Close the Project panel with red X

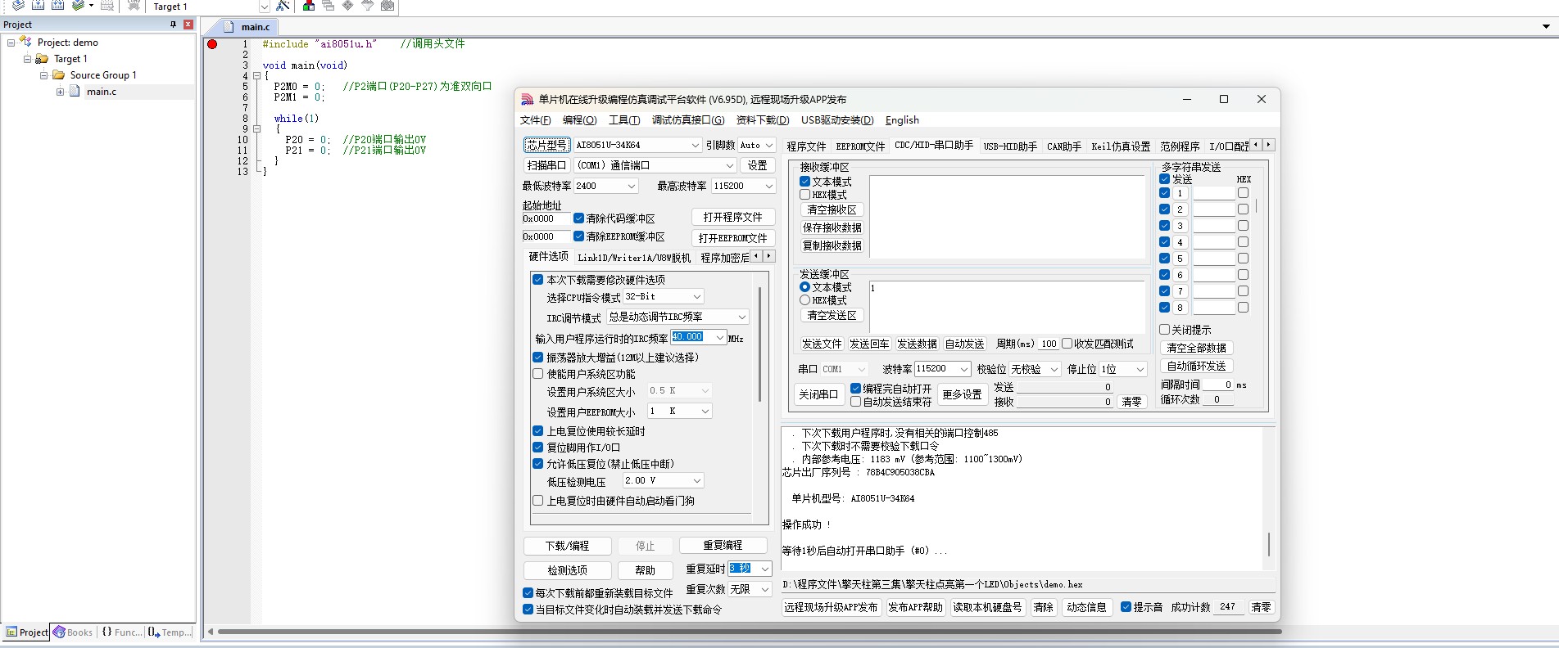[188, 25]
